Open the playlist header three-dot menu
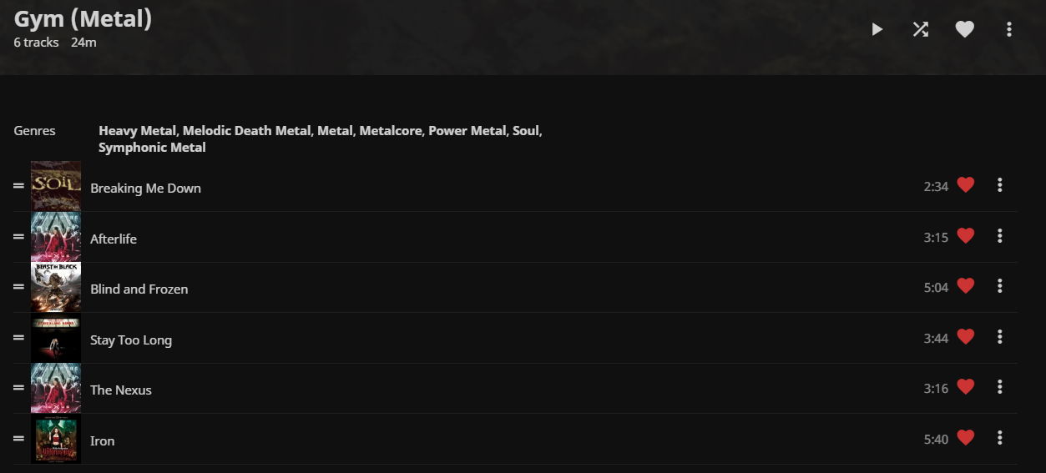The image size is (1046, 473). click(1009, 29)
